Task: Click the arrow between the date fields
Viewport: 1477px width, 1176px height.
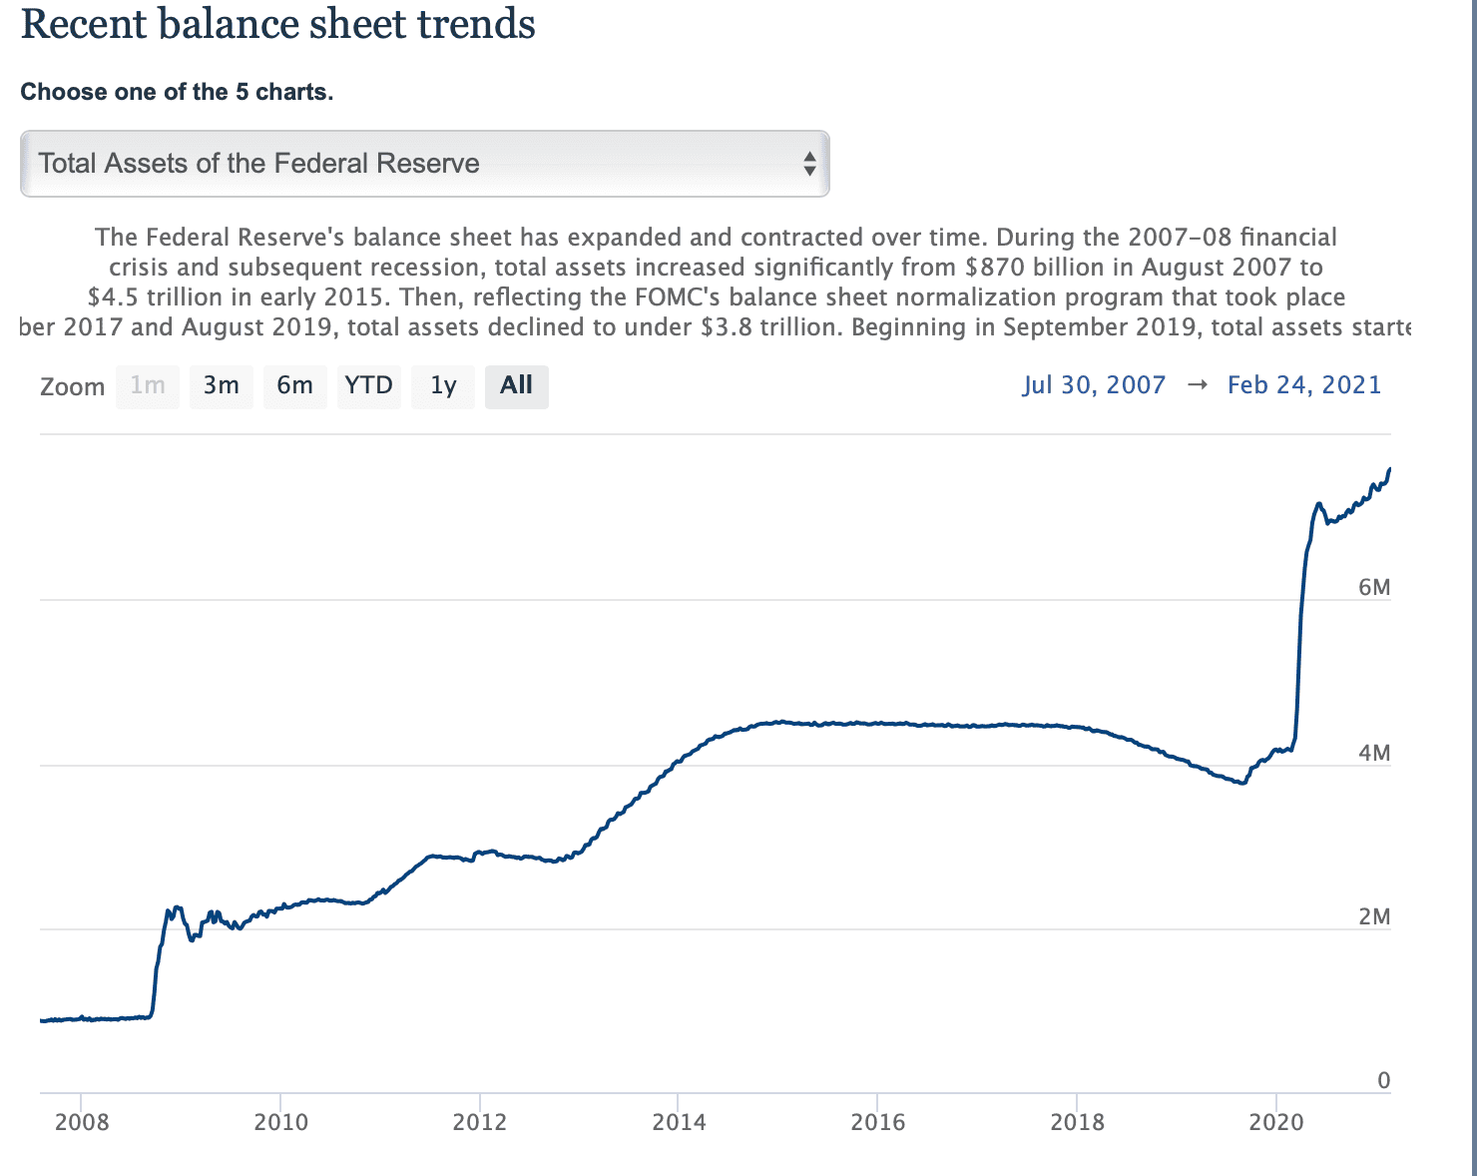Action: click(1197, 384)
